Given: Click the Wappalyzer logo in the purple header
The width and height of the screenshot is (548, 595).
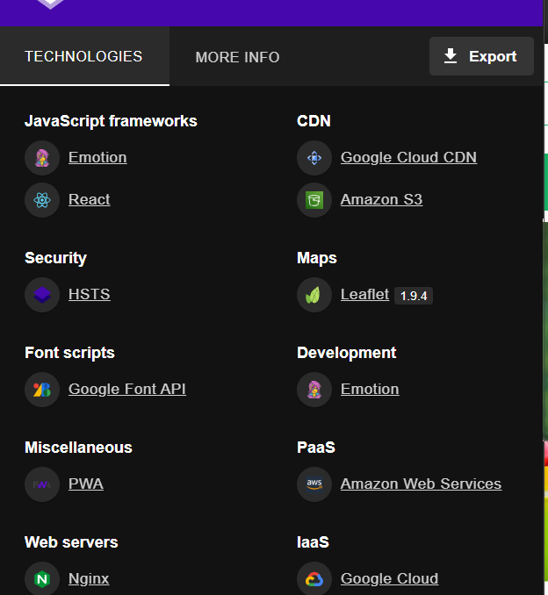Looking at the screenshot, I should (x=51, y=4).
